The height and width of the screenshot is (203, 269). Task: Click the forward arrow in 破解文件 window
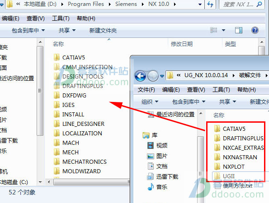coord(153,76)
